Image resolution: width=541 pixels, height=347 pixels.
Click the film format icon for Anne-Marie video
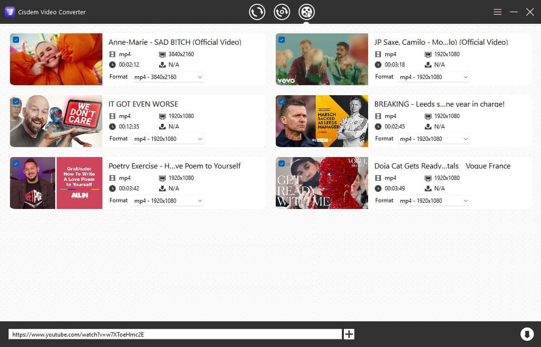click(112, 54)
